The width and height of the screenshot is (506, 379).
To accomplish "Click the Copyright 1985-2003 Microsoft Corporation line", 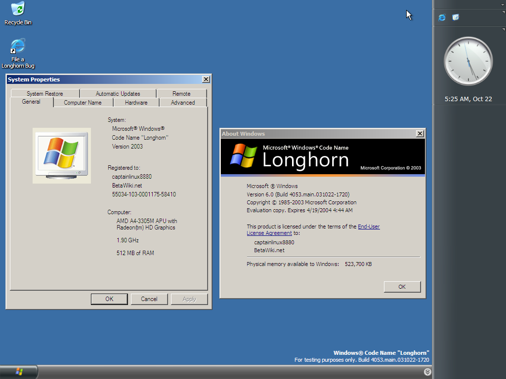I will tap(301, 202).
